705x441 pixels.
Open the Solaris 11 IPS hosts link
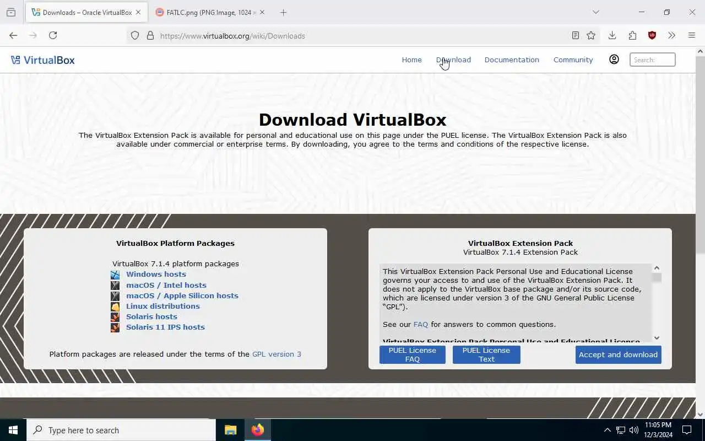[165, 327]
